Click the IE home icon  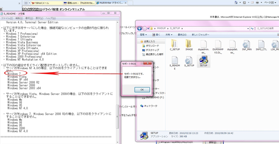236,2
